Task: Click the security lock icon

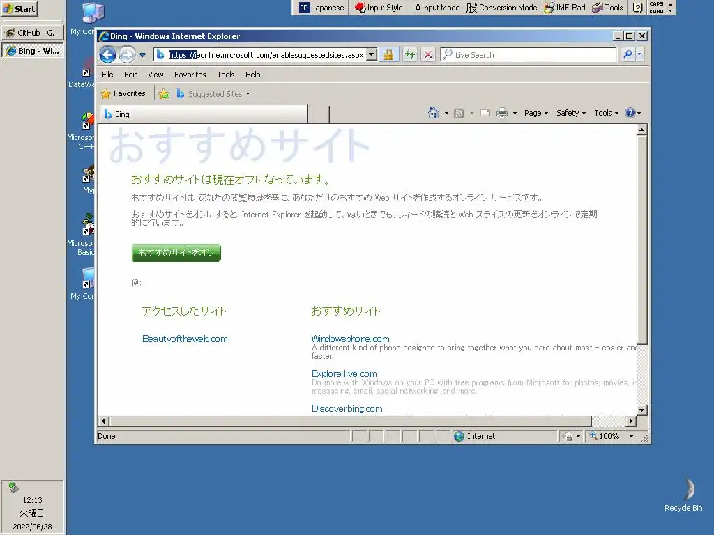Action: (388, 54)
